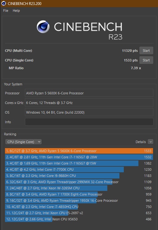Select the Ryzen 7 1700X ranking entry
The image size is (158, 230).
pos(79,194)
